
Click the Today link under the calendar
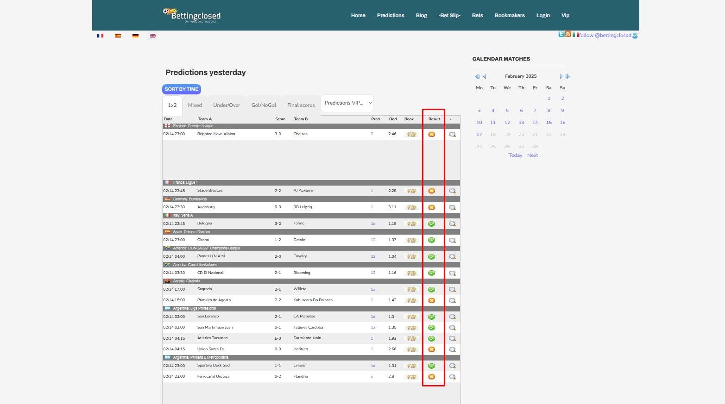515,155
